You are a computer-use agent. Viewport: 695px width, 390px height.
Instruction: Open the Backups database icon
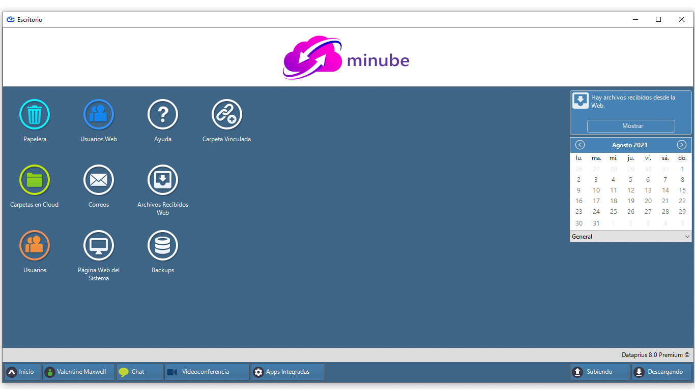click(163, 245)
